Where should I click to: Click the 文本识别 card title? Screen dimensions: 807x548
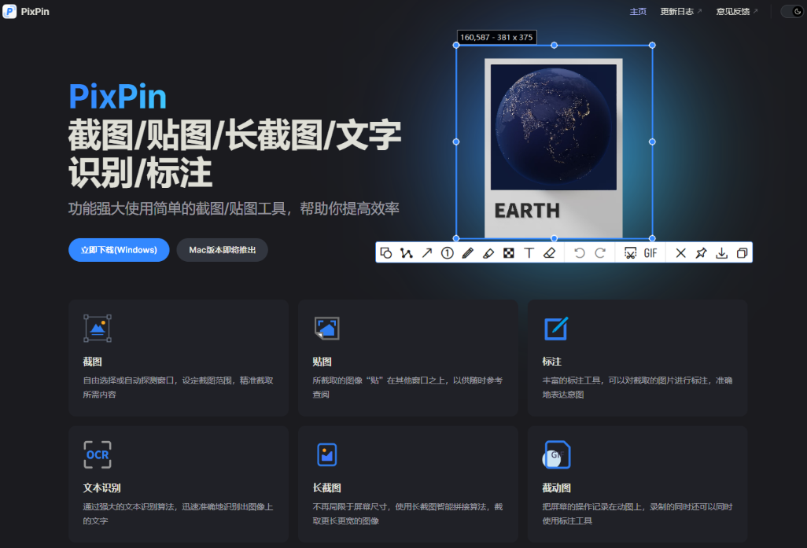102,487
